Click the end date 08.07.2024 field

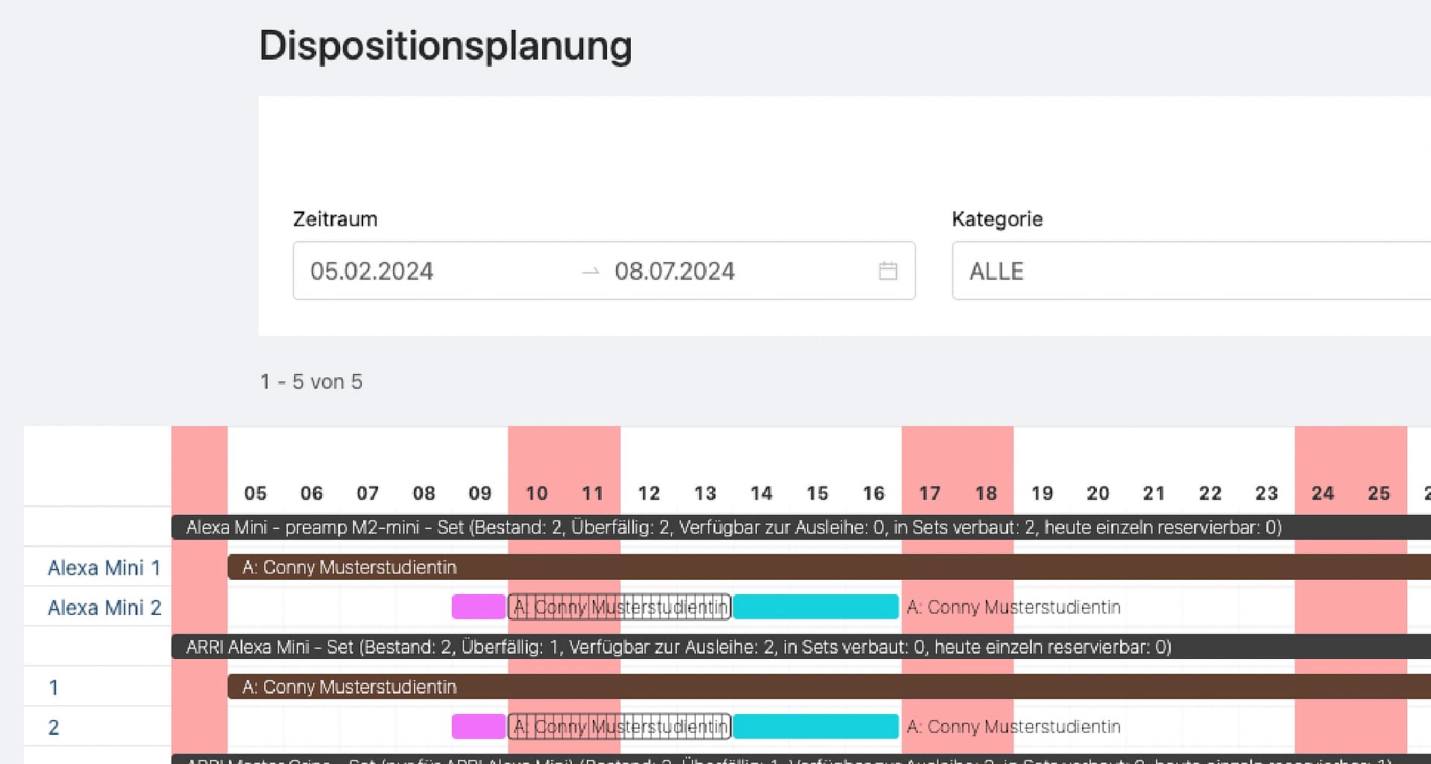674,271
